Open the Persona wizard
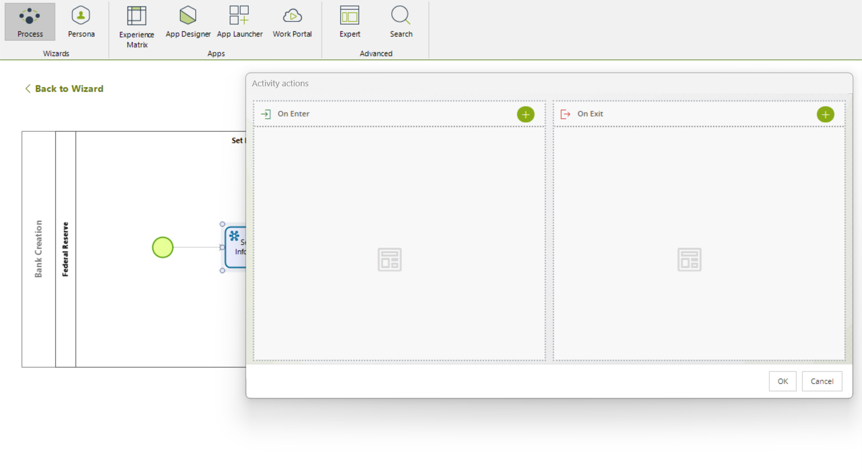The width and height of the screenshot is (862, 470). [81, 22]
